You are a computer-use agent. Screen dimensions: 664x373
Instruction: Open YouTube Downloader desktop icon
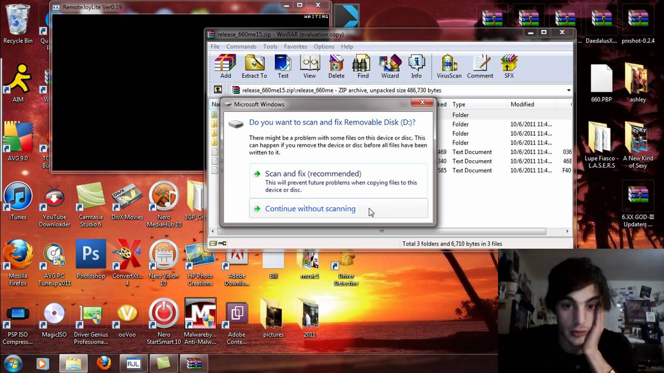54,205
